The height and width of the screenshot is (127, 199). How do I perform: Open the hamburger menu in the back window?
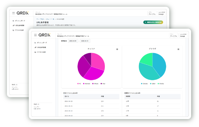coord(13,13)
